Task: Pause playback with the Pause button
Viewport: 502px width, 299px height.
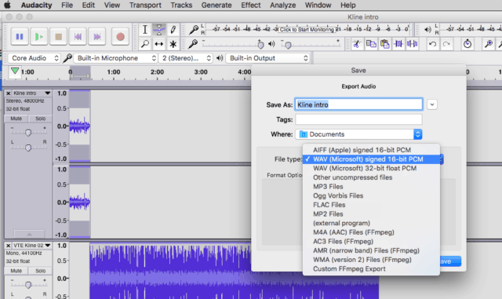Action: [x=20, y=37]
